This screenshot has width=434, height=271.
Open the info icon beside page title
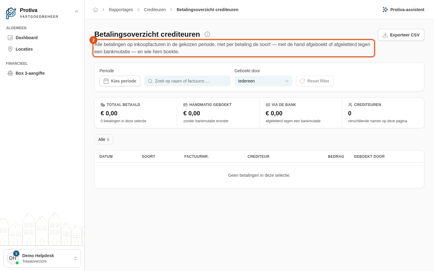pos(207,34)
